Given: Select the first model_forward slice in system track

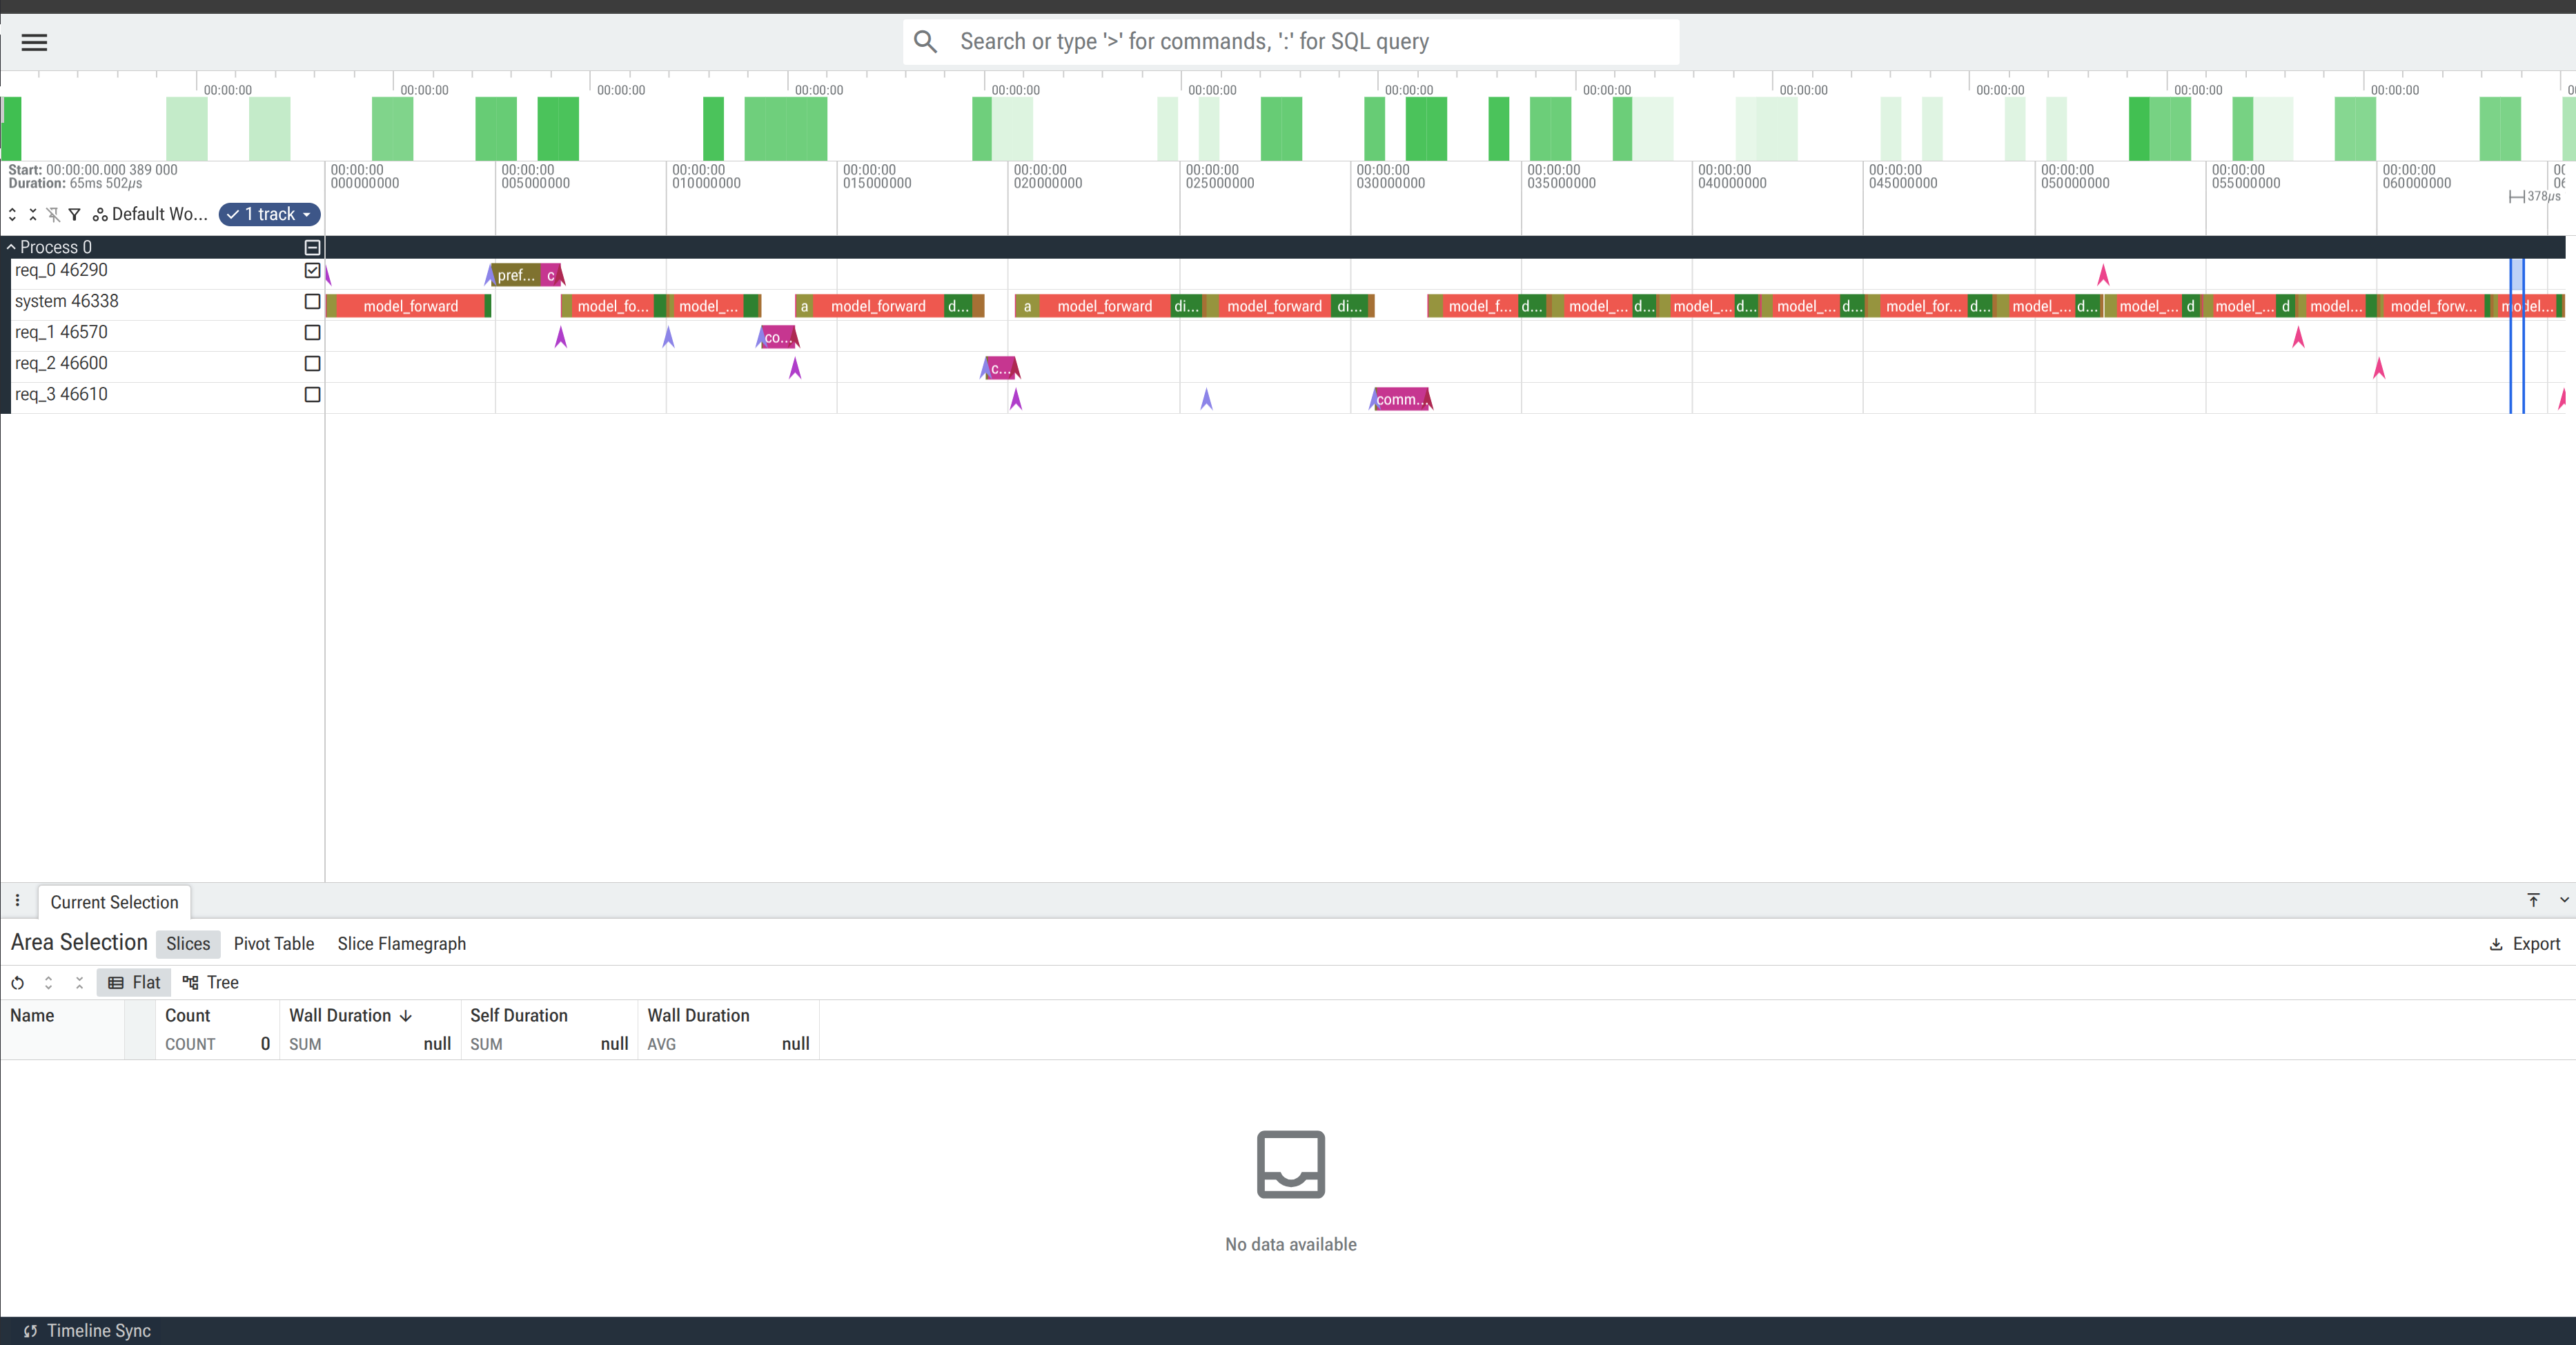Looking at the screenshot, I should click(x=410, y=306).
